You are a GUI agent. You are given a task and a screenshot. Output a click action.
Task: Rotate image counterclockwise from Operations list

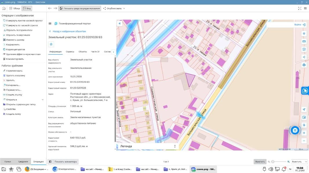23,20
